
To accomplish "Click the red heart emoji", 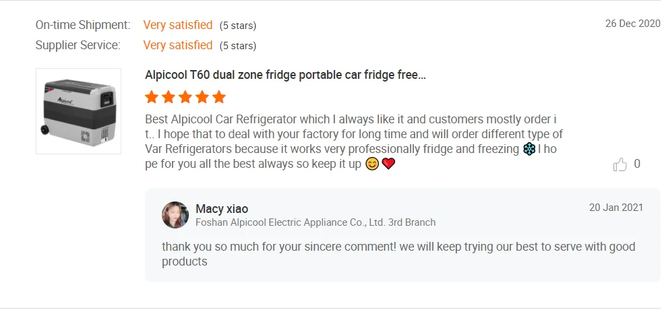I will [388, 164].
